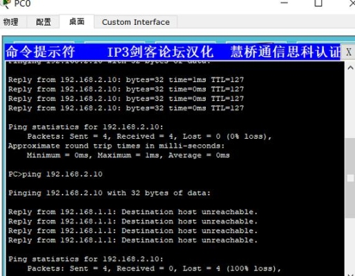The width and height of the screenshot is (355, 276).
Task: Close the command prompt with the X button
Action: point(348,52)
